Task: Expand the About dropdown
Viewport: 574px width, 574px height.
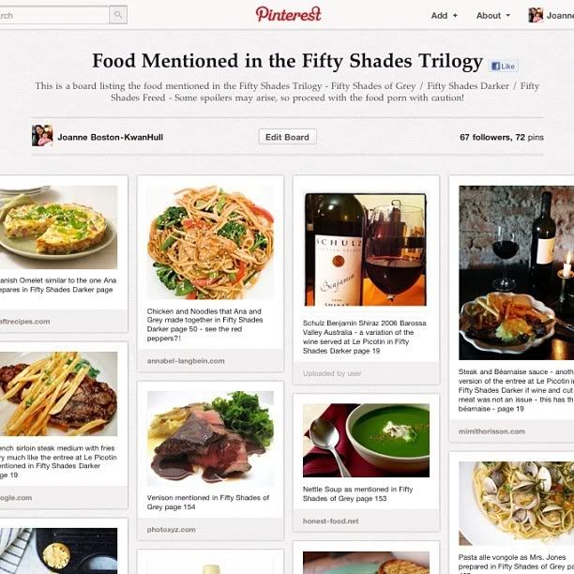Action: click(x=493, y=16)
